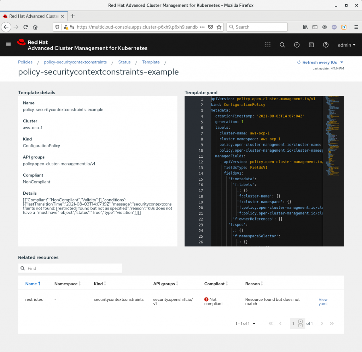Image resolution: width=362 pixels, height=352 pixels.
Task: Go back with the browser back arrow
Action: pyautogui.click(x=6, y=27)
